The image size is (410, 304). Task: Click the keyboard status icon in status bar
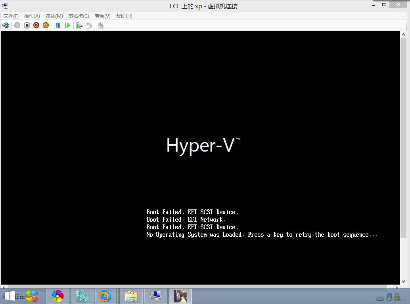380,298
